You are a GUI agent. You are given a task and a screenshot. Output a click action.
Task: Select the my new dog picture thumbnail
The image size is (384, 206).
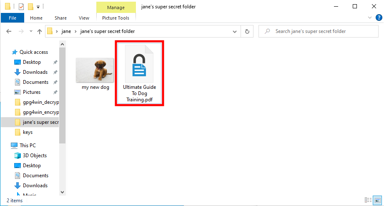(x=95, y=70)
